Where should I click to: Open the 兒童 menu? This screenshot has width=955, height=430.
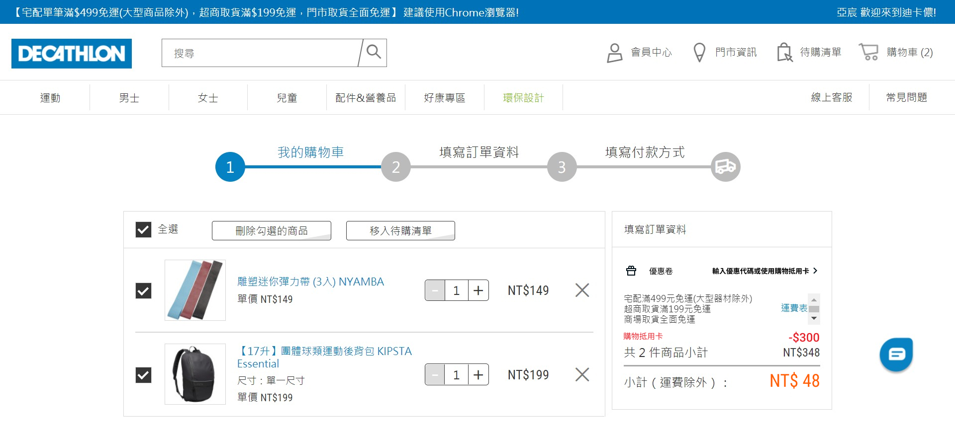pos(287,98)
